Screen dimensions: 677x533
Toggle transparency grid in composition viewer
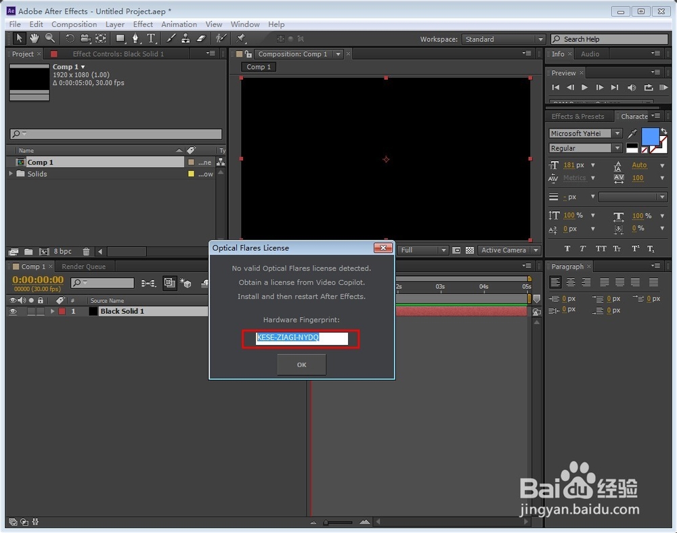(x=470, y=250)
